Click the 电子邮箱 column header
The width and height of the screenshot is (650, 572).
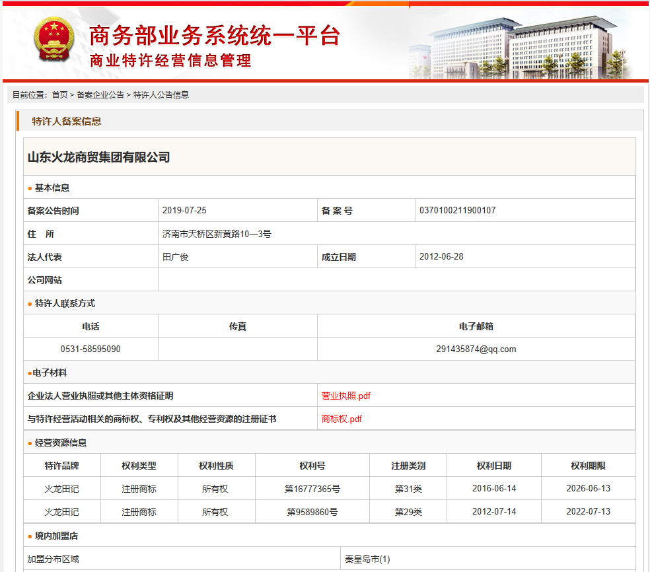[476, 326]
